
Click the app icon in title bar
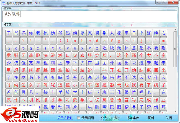tap(3, 2)
